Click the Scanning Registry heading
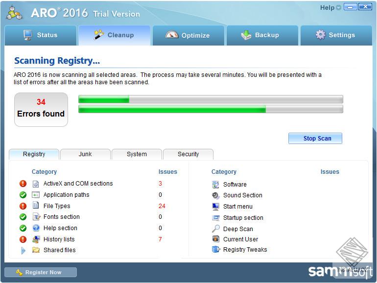This screenshot has height=283, width=377. pos(57,61)
